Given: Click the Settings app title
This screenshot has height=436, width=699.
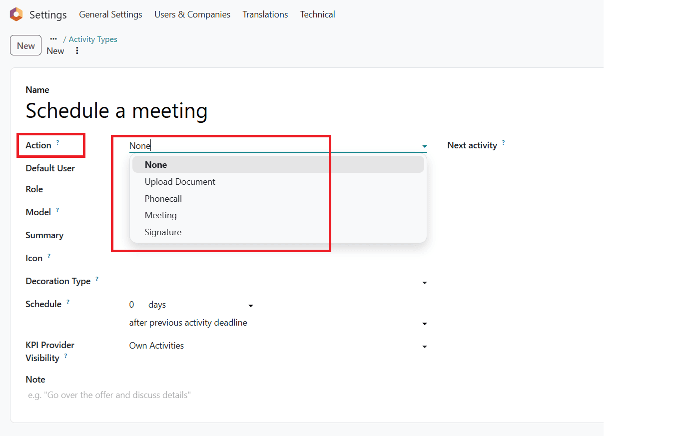Looking at the screenshot, I should coord(48,14).
